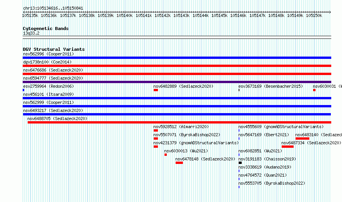This screenshot has width=342, height=202.
Task: Open nsv456101 (Itsara2009) label
Action: coord(48,94)
